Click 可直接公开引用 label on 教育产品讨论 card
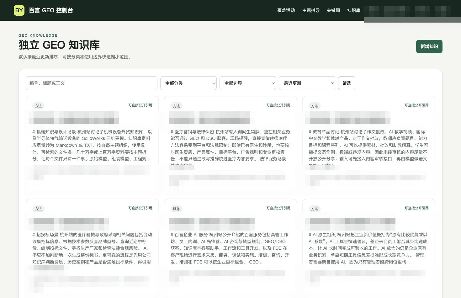This screenshot has width=461, height=298. click(x=416, y=105)
